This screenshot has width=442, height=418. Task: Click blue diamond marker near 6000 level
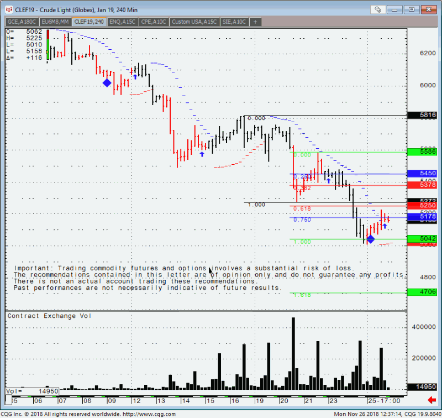pyautogui.click(x=107, y=83)
